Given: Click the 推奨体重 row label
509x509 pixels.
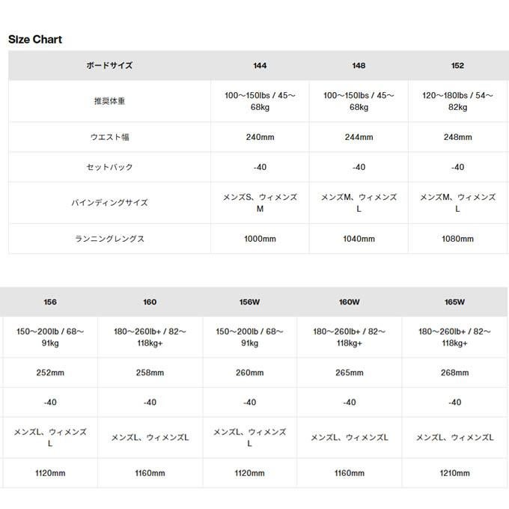Looking at the screenshot, I should [x=109, y=101].
